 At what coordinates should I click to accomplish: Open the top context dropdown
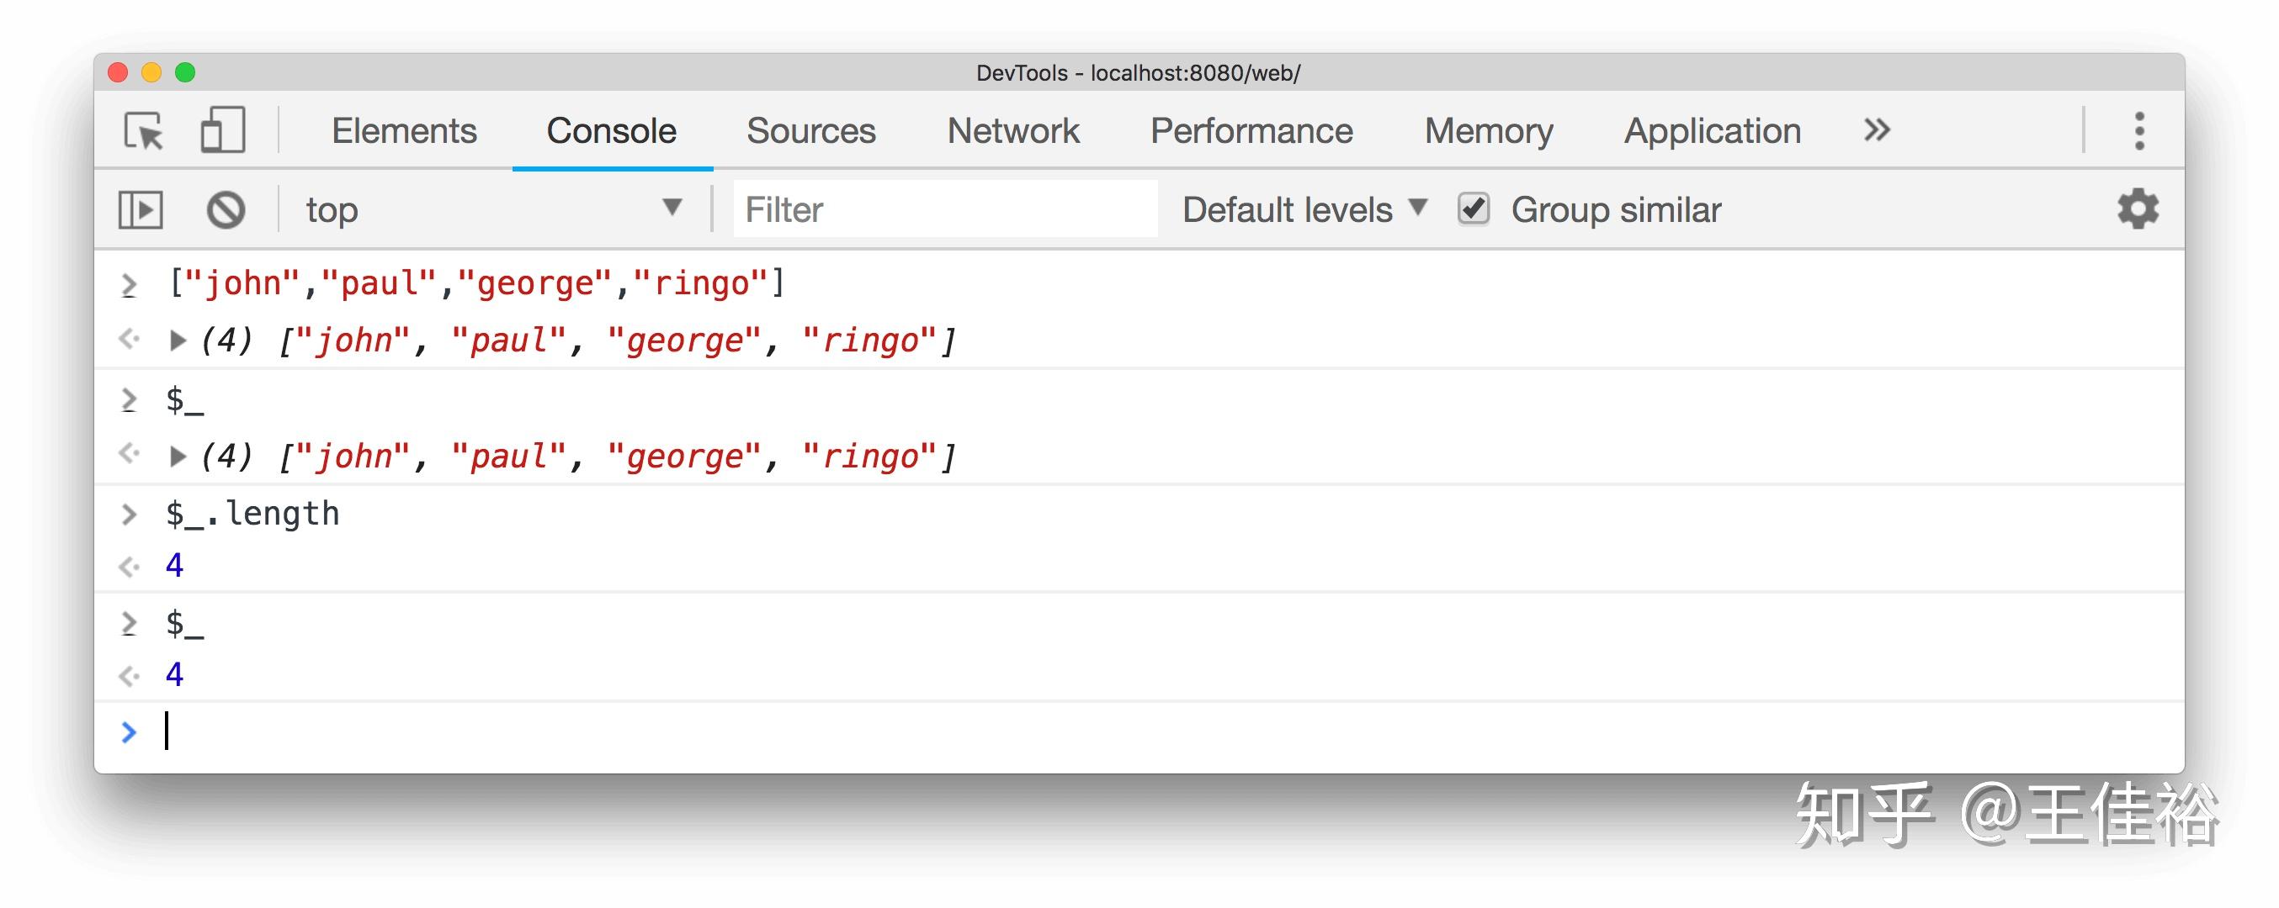pyautogui.click(x=493, y=209)
